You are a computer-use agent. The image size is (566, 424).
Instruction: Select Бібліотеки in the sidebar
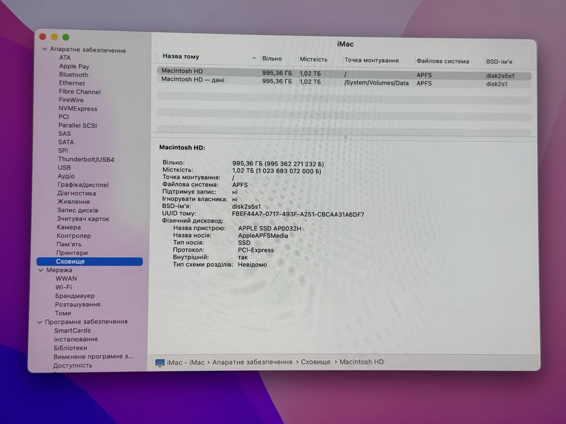point(70,348)
